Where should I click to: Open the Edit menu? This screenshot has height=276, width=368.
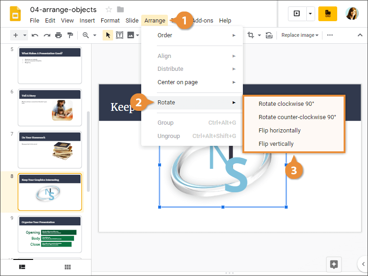[x=50, y=21]
